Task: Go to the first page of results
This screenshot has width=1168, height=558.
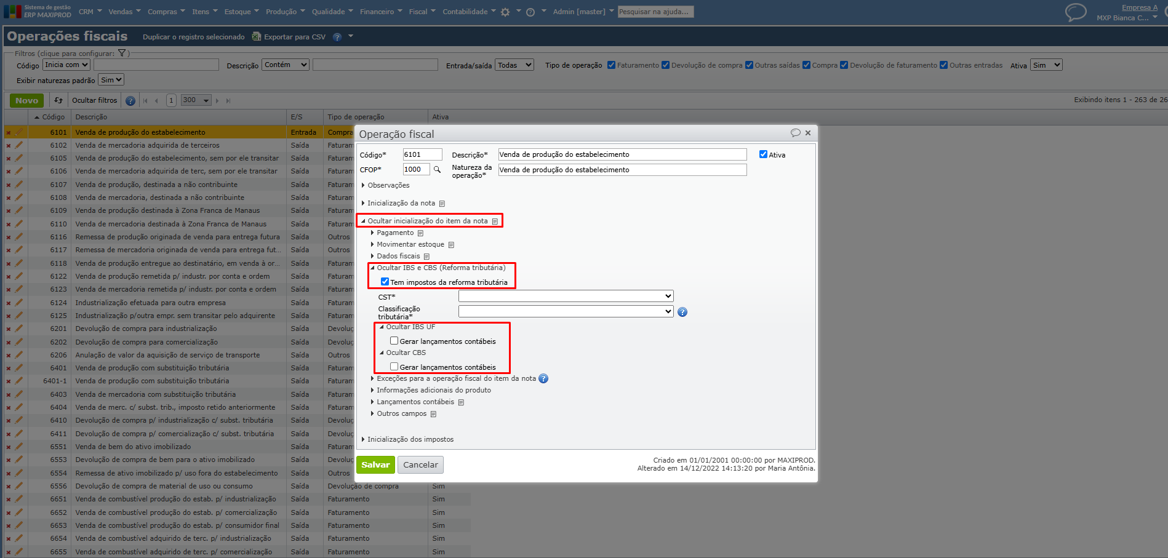Action: pyautogui.click(x=145, y=101)
